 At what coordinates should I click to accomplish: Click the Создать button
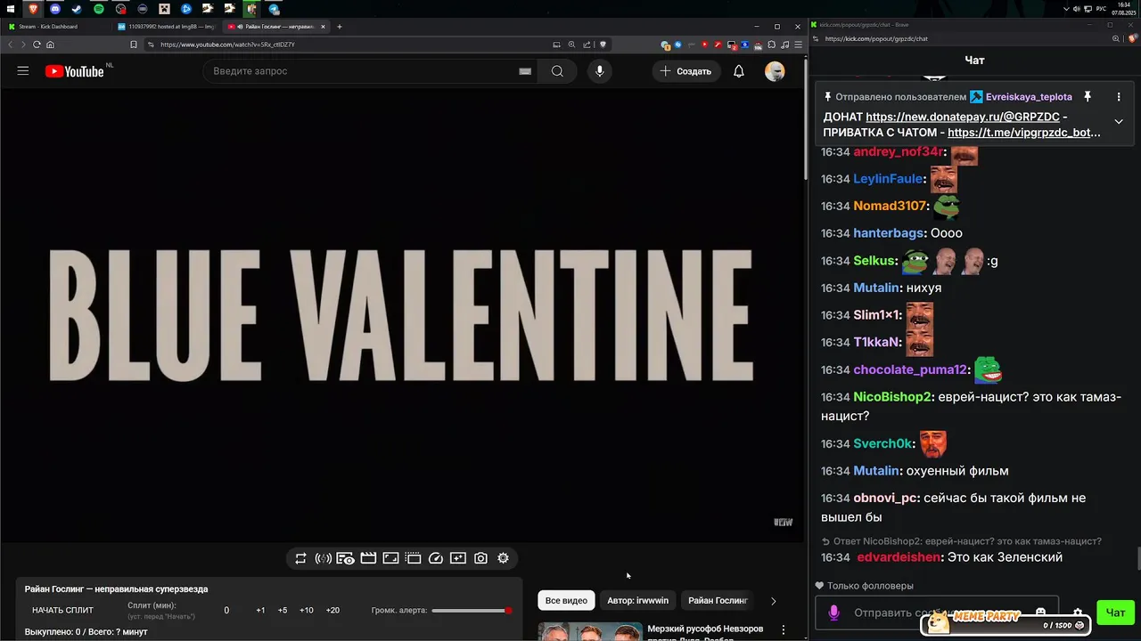[685, 71]
